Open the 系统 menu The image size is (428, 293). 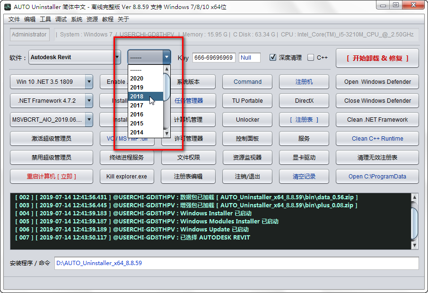pyautogui.click(x=77, y=19)
